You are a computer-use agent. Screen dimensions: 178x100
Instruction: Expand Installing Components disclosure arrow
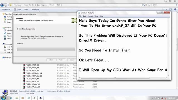click(x=18, y=29)
